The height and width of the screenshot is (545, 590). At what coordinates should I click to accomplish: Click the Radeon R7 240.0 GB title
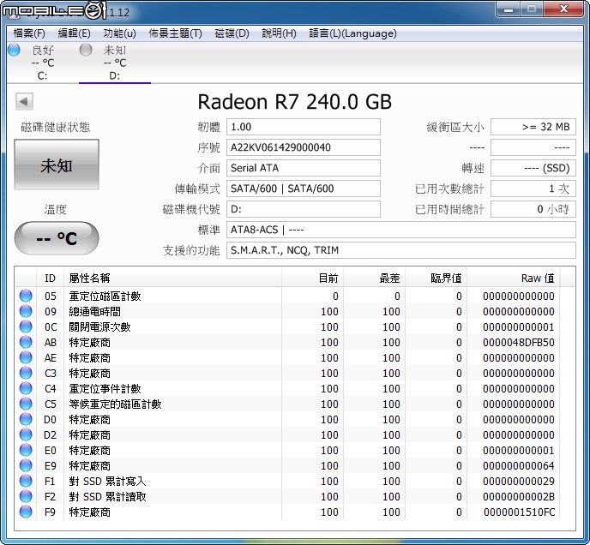pos(295,102)
